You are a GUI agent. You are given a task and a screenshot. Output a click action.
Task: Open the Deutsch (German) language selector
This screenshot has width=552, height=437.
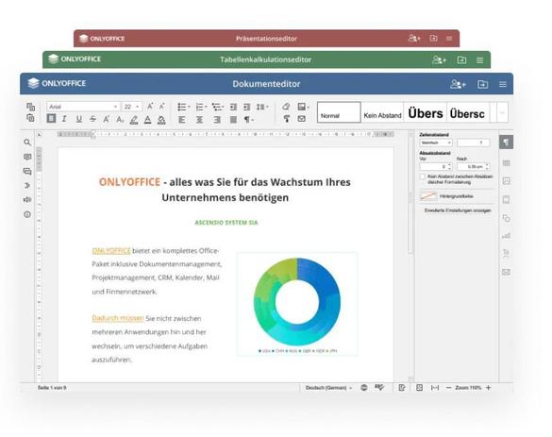[328, 388]
